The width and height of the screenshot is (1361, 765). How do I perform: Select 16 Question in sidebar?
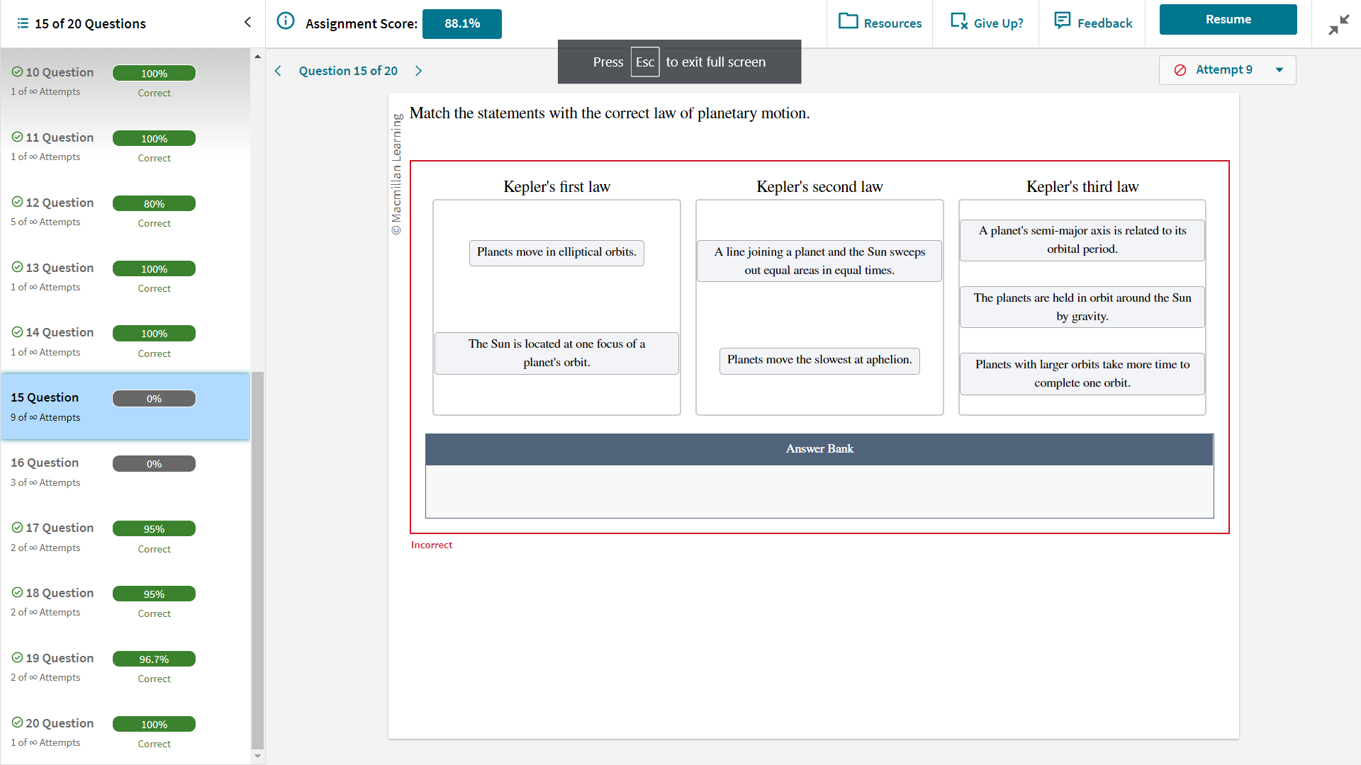click(x=45, y=463)
